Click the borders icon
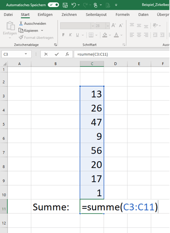This screenshot has width=170, height=233. click(91, 35)
